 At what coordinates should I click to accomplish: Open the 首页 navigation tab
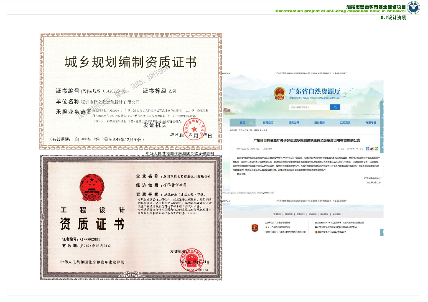tap(242, 122)
